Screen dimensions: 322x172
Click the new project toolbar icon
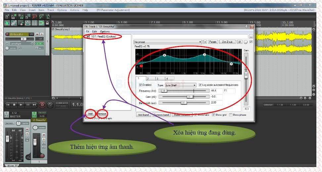coord(7,16)
